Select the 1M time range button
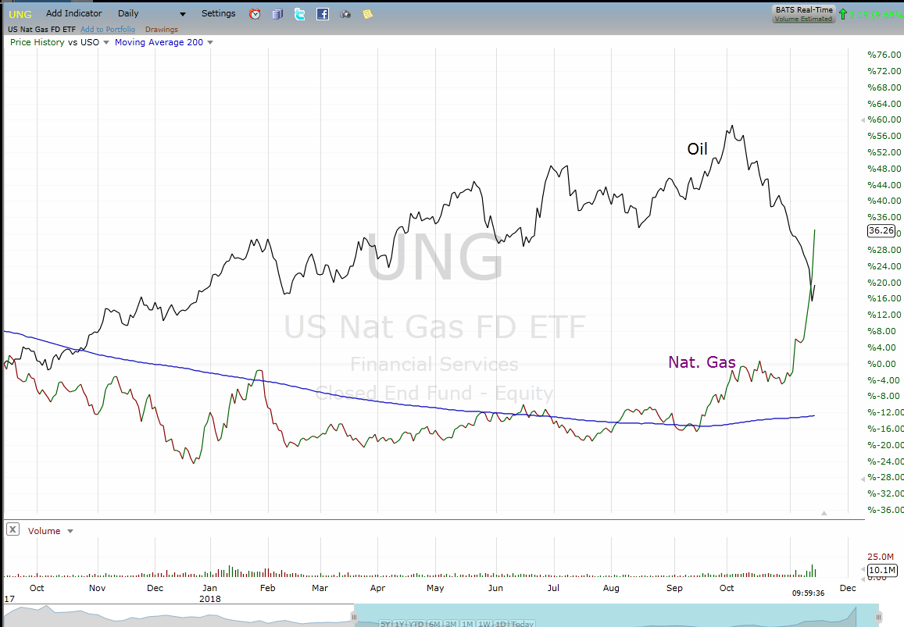904x627 pixels. click(x=467, y=624)
